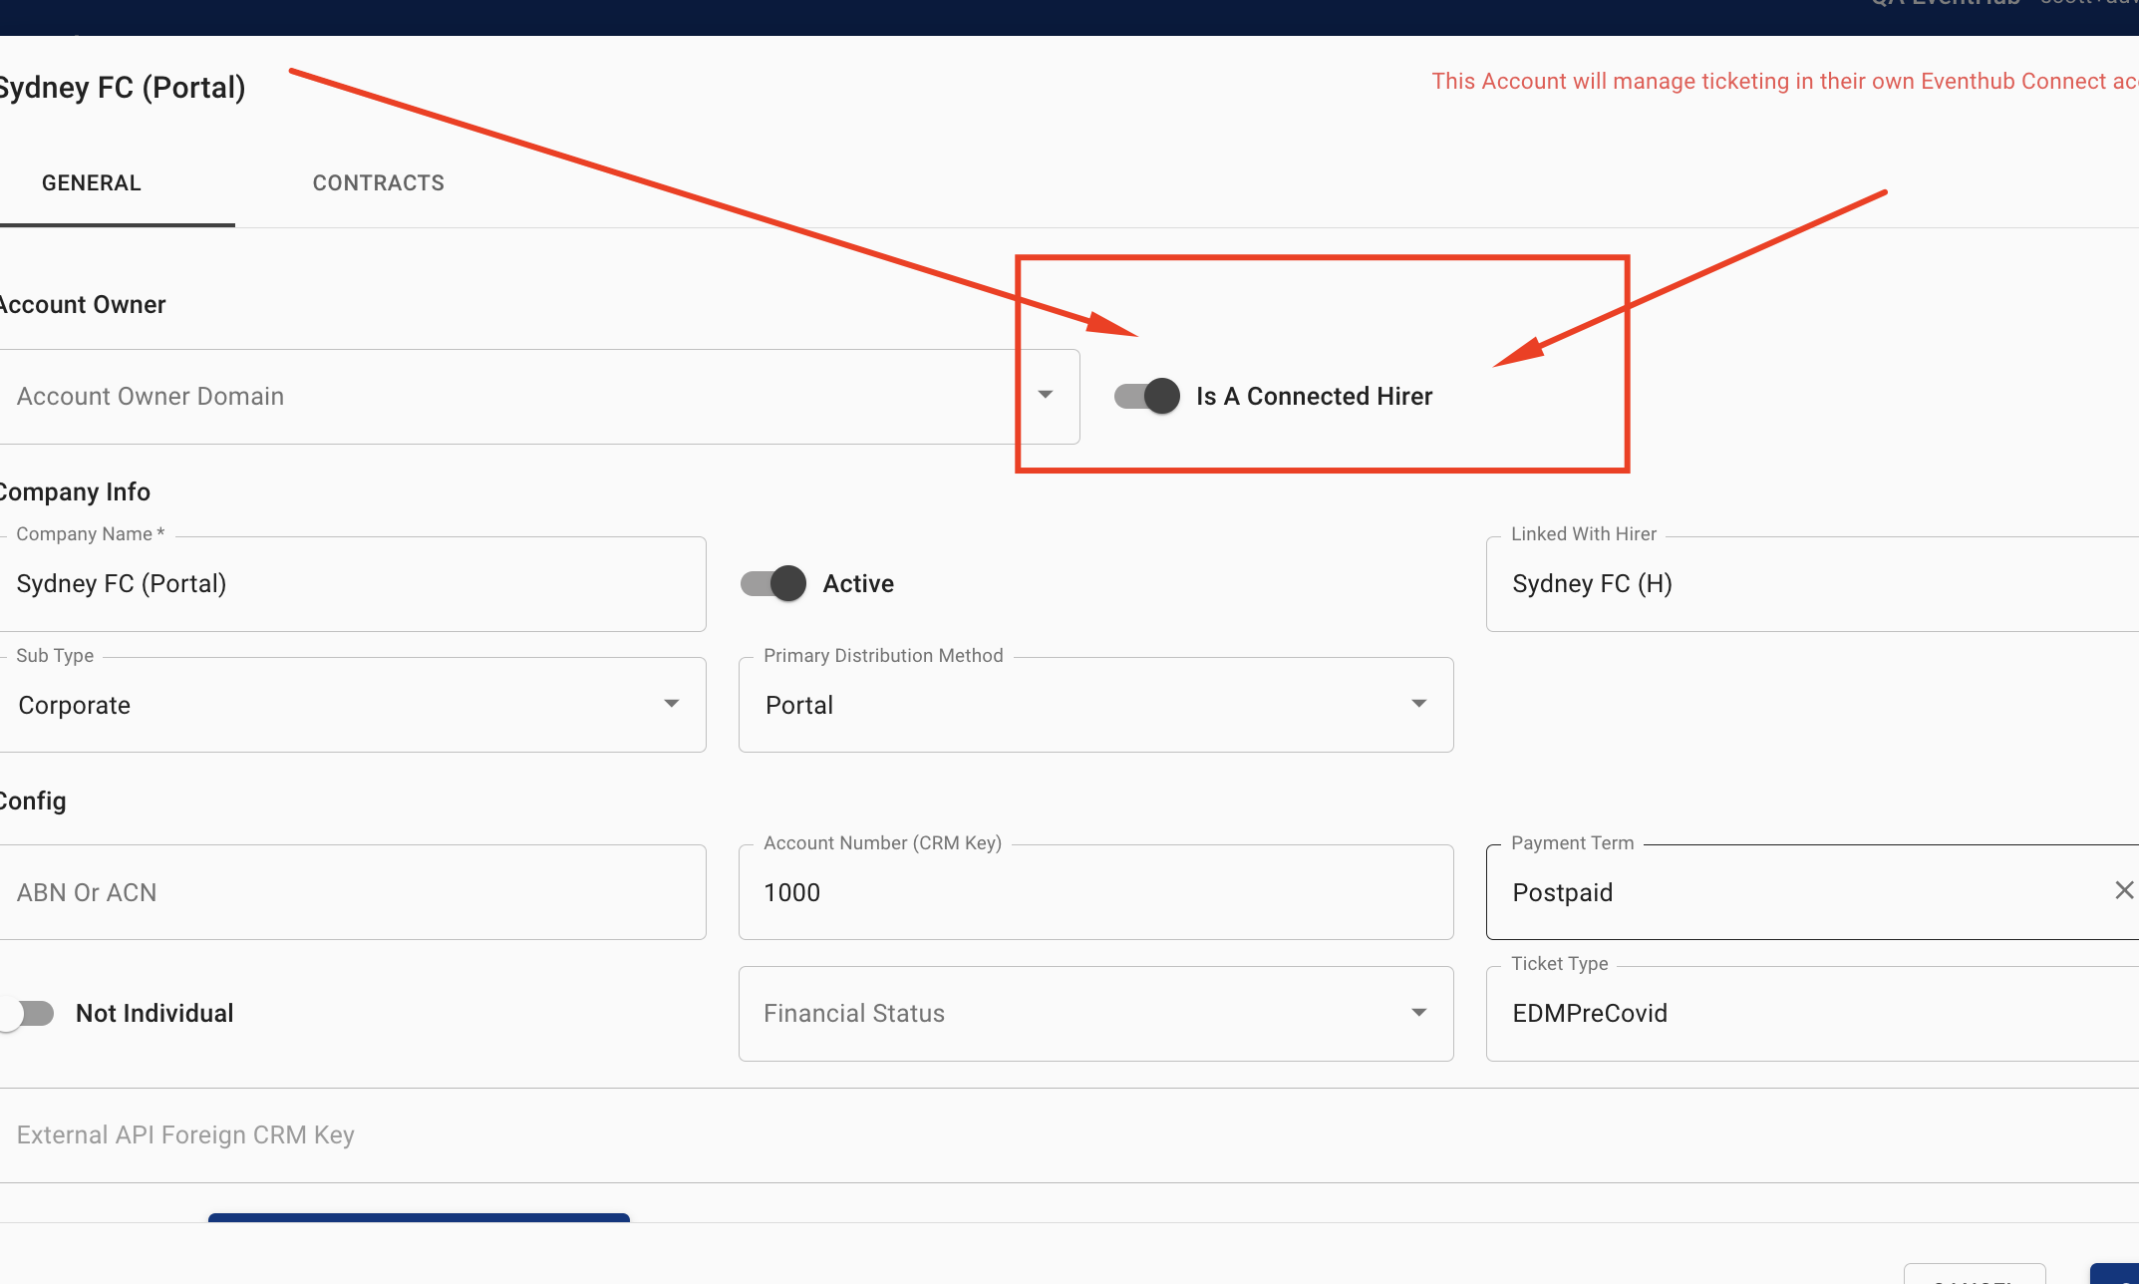
Task: Open the Primary Distribution Method dropdown
Action: 1418,704
